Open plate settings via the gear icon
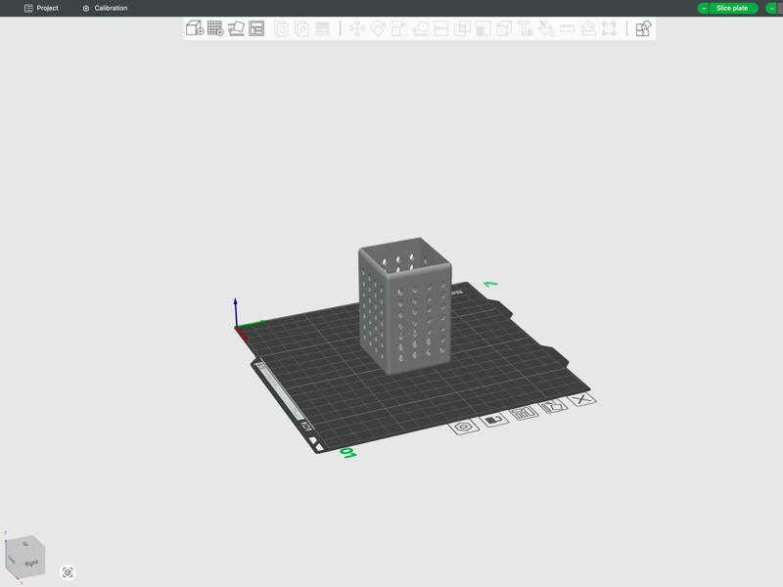The image size is (783, 587). (x=462, y=425)
